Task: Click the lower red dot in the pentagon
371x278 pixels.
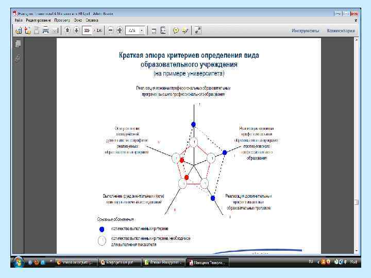Action: [187, 177]
